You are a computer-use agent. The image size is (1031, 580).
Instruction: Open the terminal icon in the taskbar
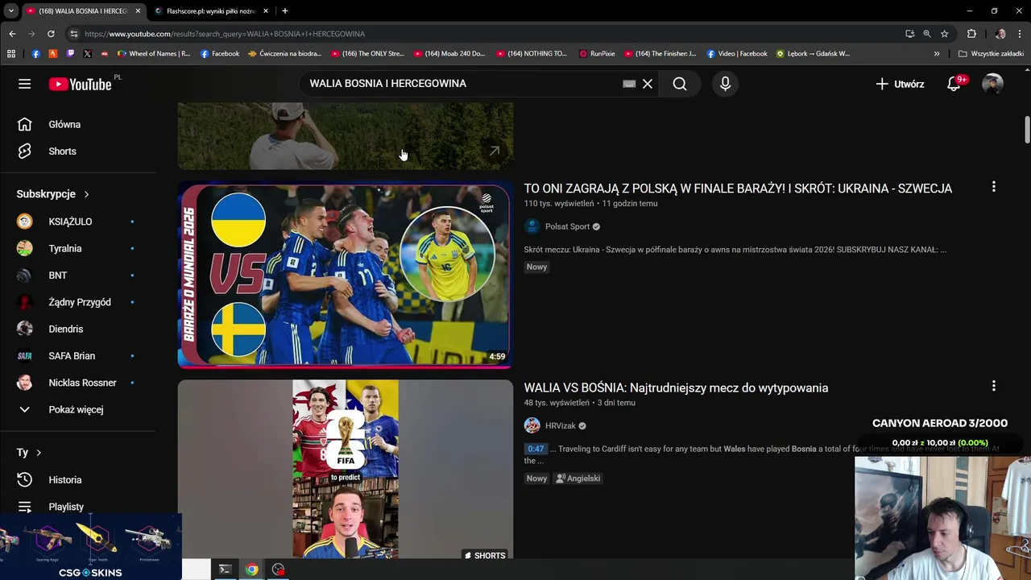click(x=225, y=570)
